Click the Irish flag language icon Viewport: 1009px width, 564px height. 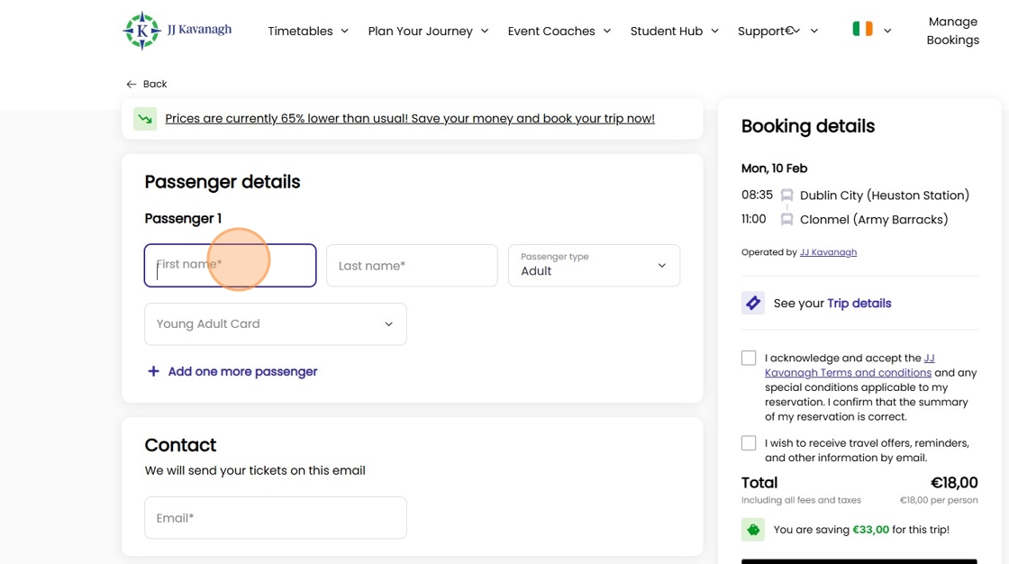click(x=862, y=30)
